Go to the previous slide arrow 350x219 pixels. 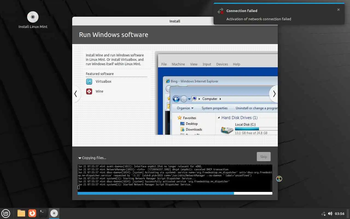(76, 94)
